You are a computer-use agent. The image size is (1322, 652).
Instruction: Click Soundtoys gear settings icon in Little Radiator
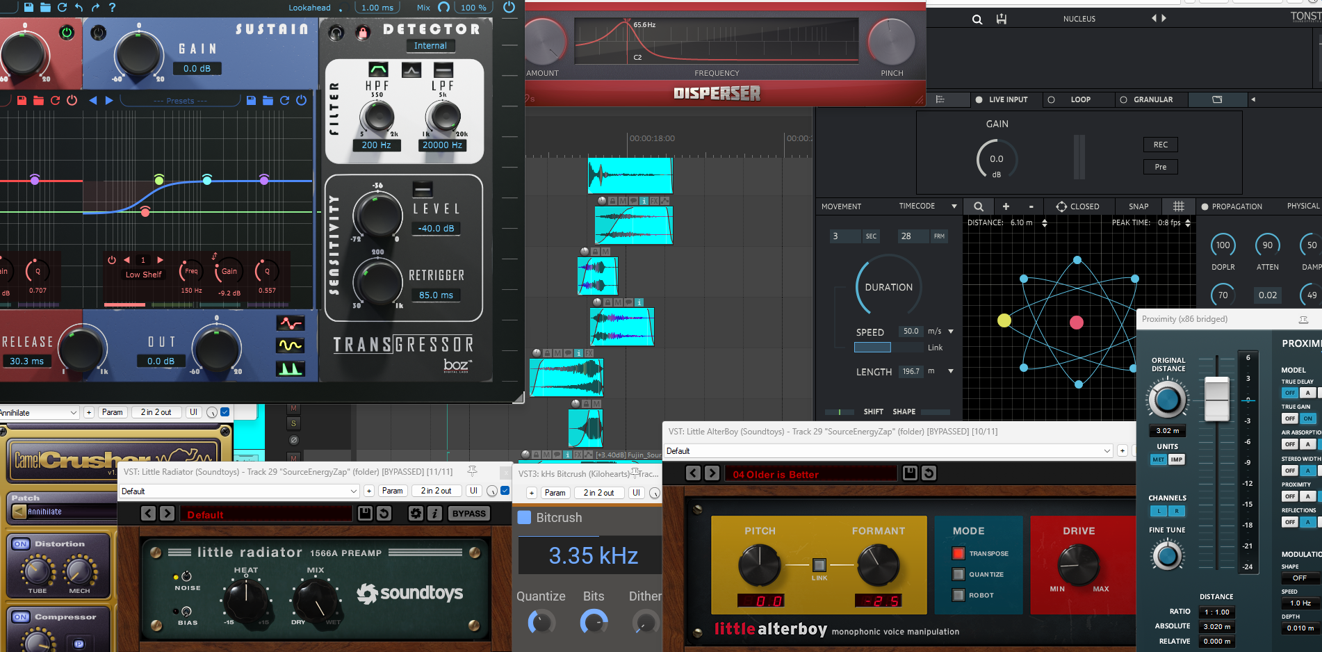click(x=416, y=514)
